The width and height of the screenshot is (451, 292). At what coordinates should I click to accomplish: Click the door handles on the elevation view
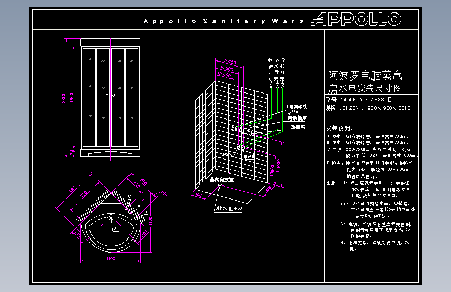tap(110, 95)
